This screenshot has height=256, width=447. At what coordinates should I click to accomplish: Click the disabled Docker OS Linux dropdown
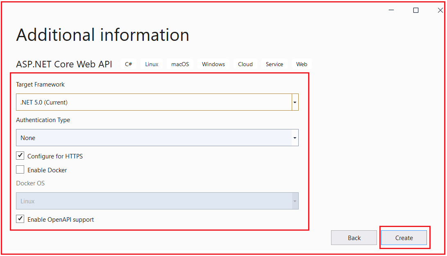click(x=157, y=201)
